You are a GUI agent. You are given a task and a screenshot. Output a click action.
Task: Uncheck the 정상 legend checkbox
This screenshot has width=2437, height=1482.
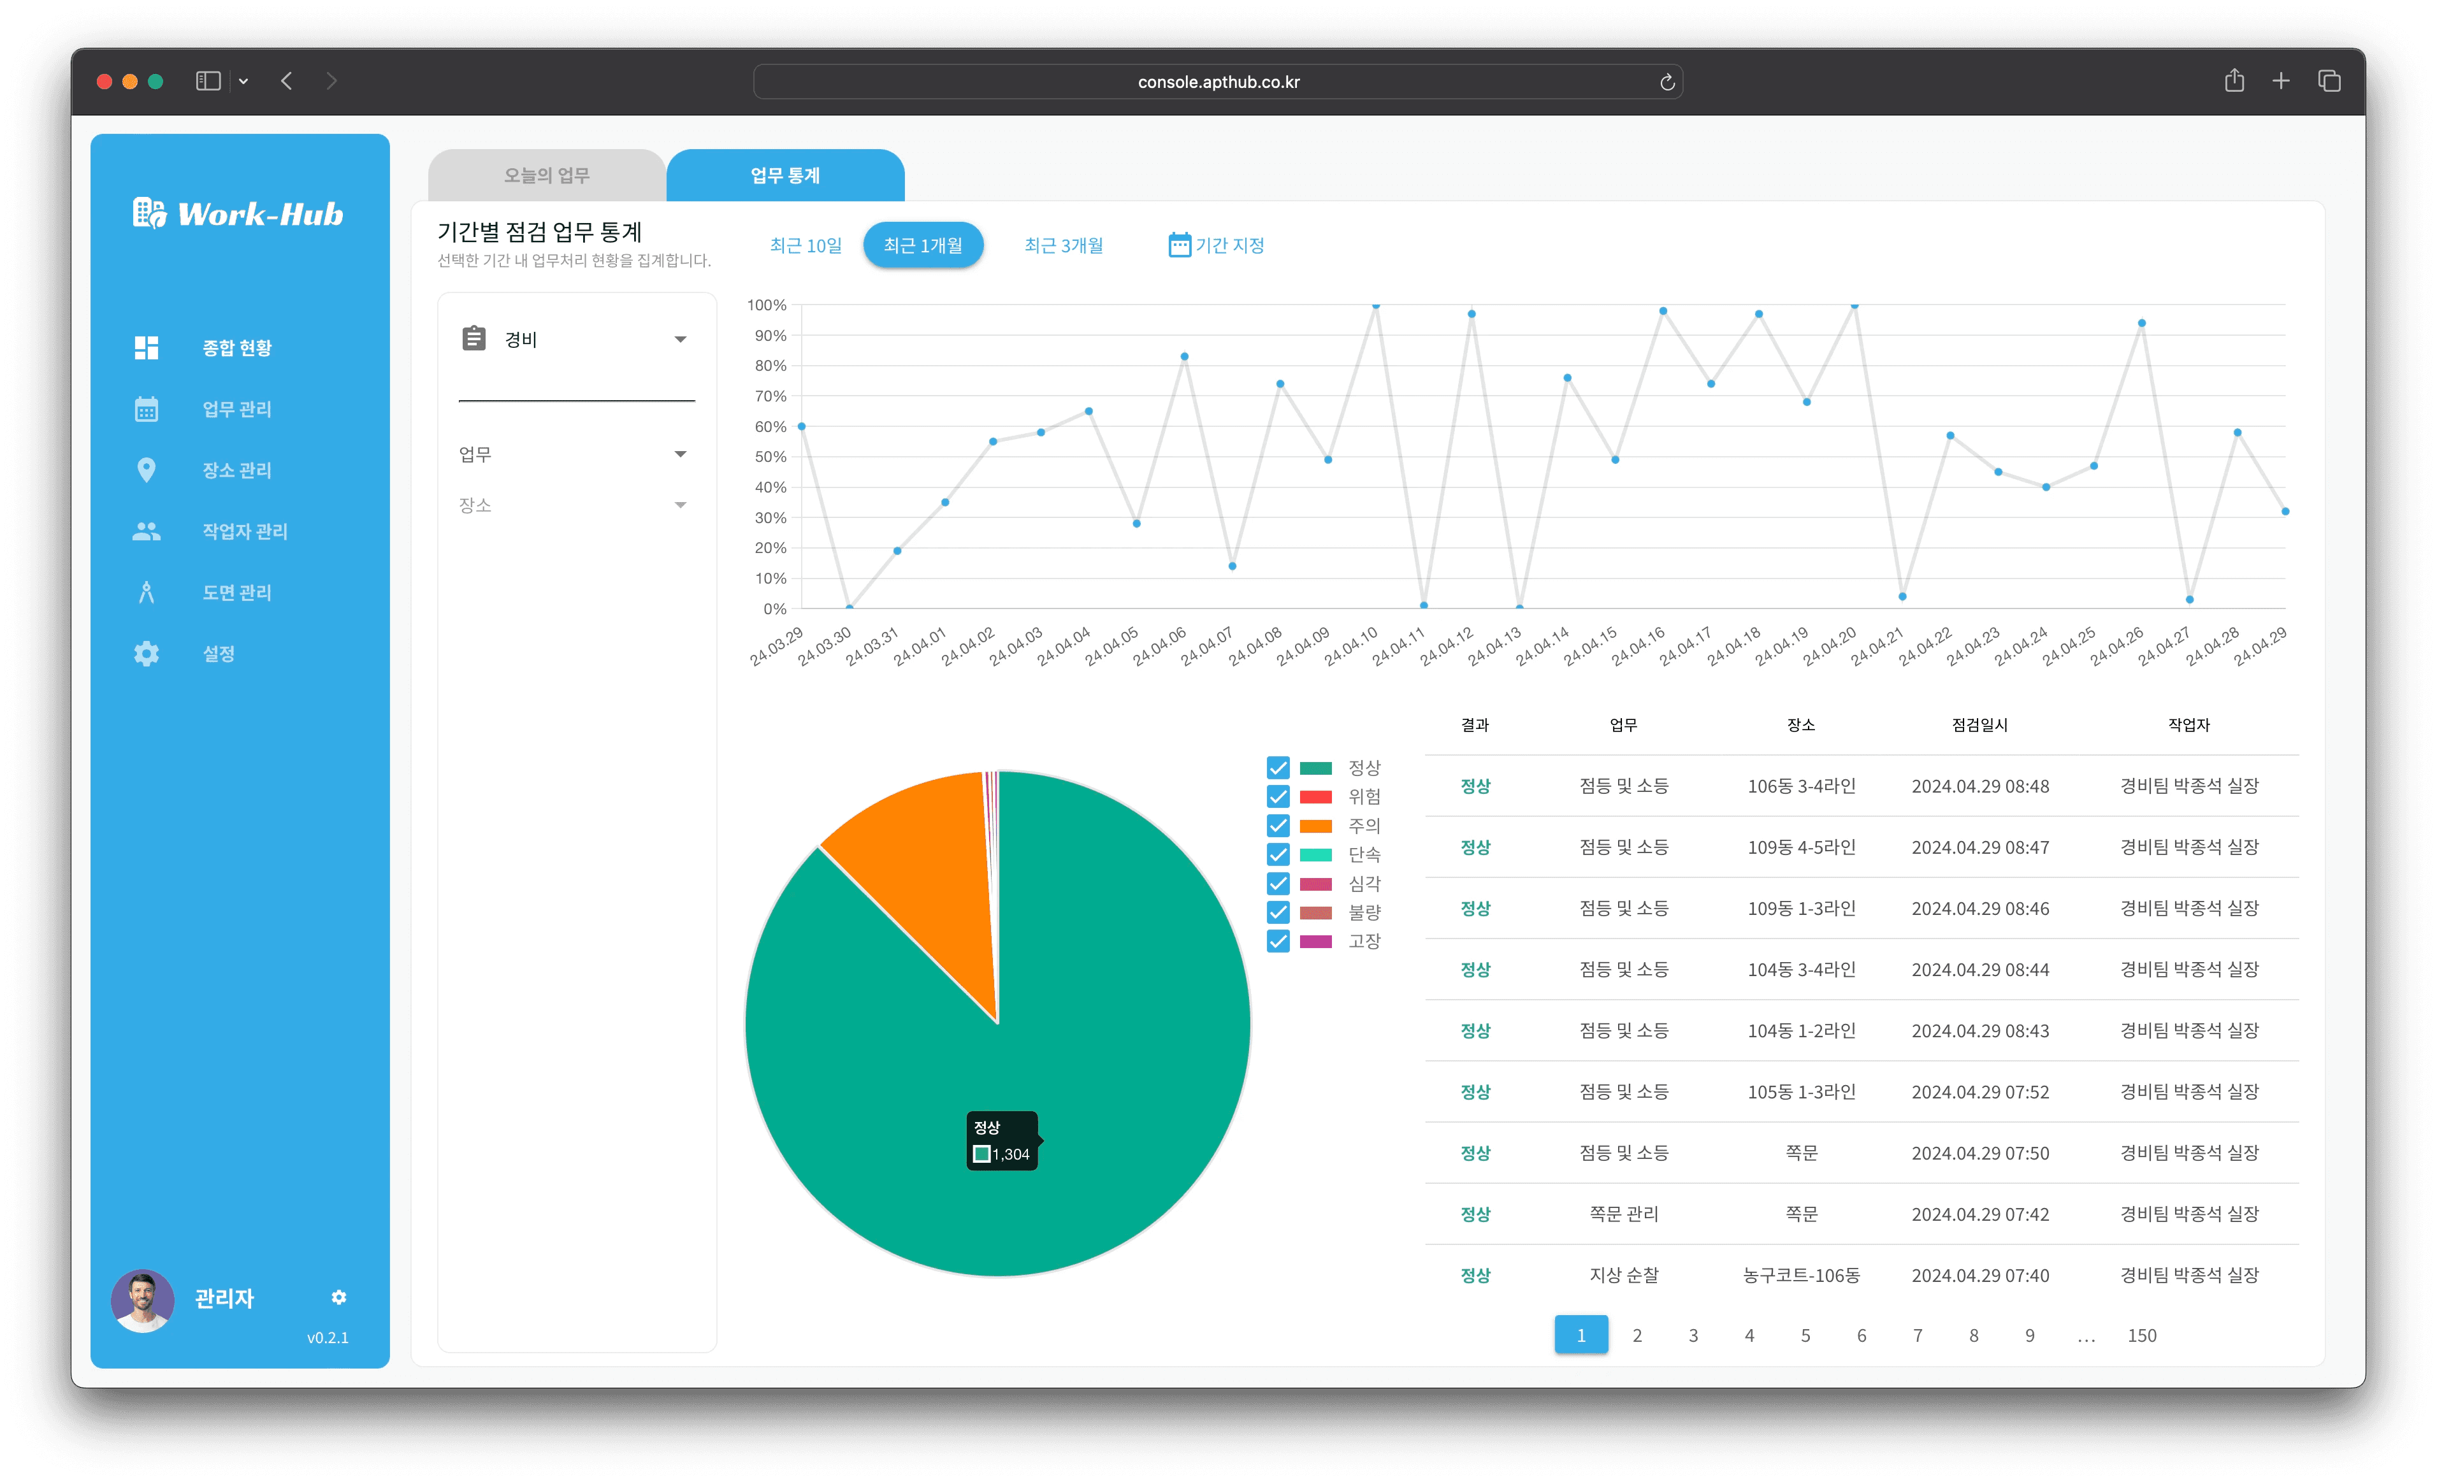[1278, 768]
